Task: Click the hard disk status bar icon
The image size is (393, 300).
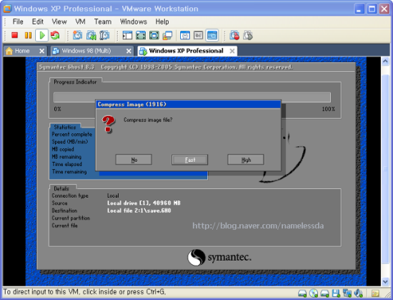Action: click(x=302, y=294)
